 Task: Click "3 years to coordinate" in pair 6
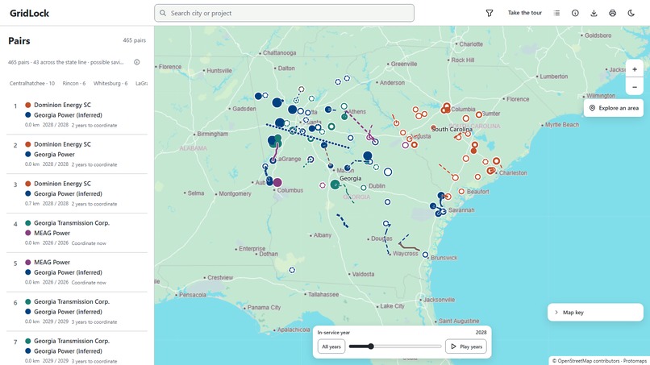pos(94,322)
